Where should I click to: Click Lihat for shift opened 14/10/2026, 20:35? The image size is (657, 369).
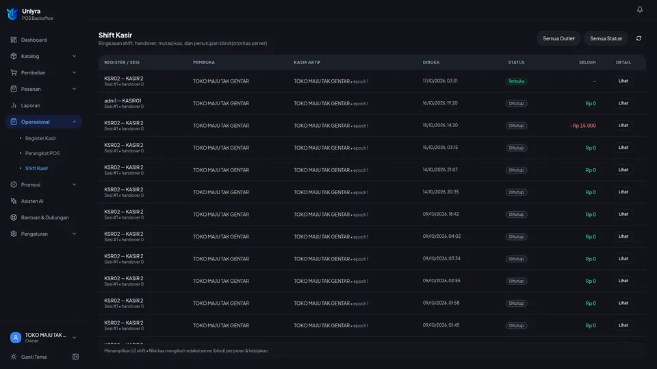[x=623, y=191]
